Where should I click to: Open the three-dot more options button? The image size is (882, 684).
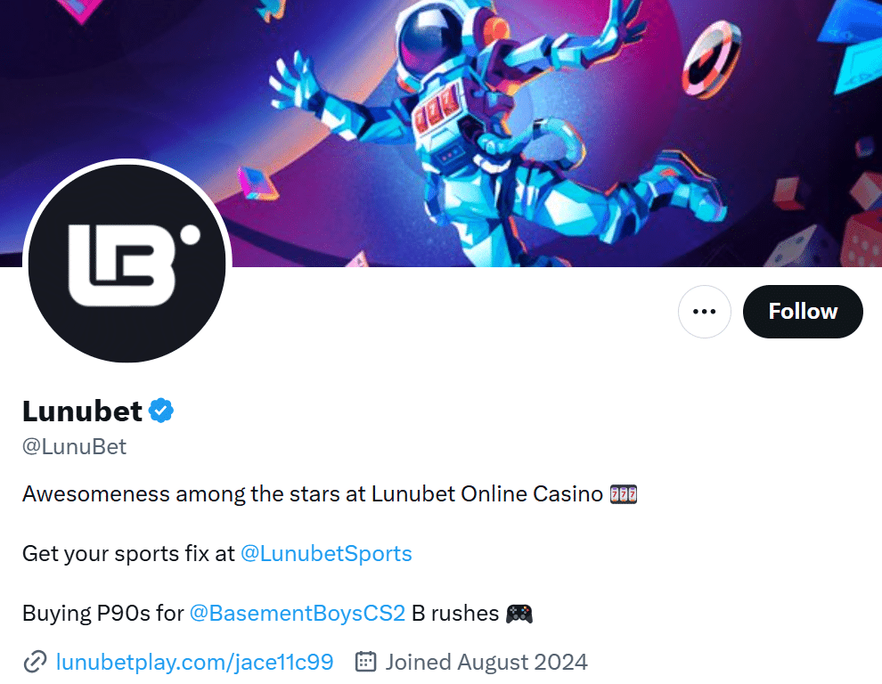click(x=704, y=312)
